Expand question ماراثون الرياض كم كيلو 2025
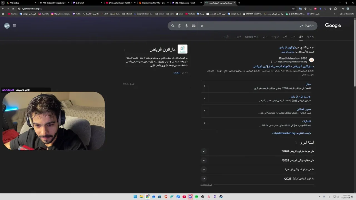Screen dimensions: 356x200 point(204,179)
